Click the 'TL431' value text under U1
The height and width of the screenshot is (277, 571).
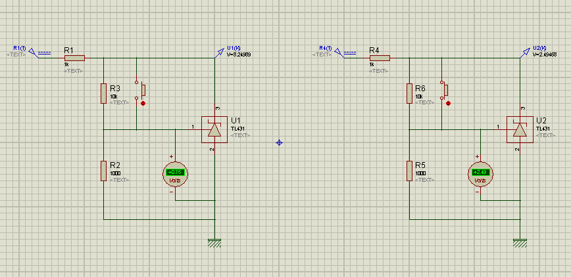point(237,129)
